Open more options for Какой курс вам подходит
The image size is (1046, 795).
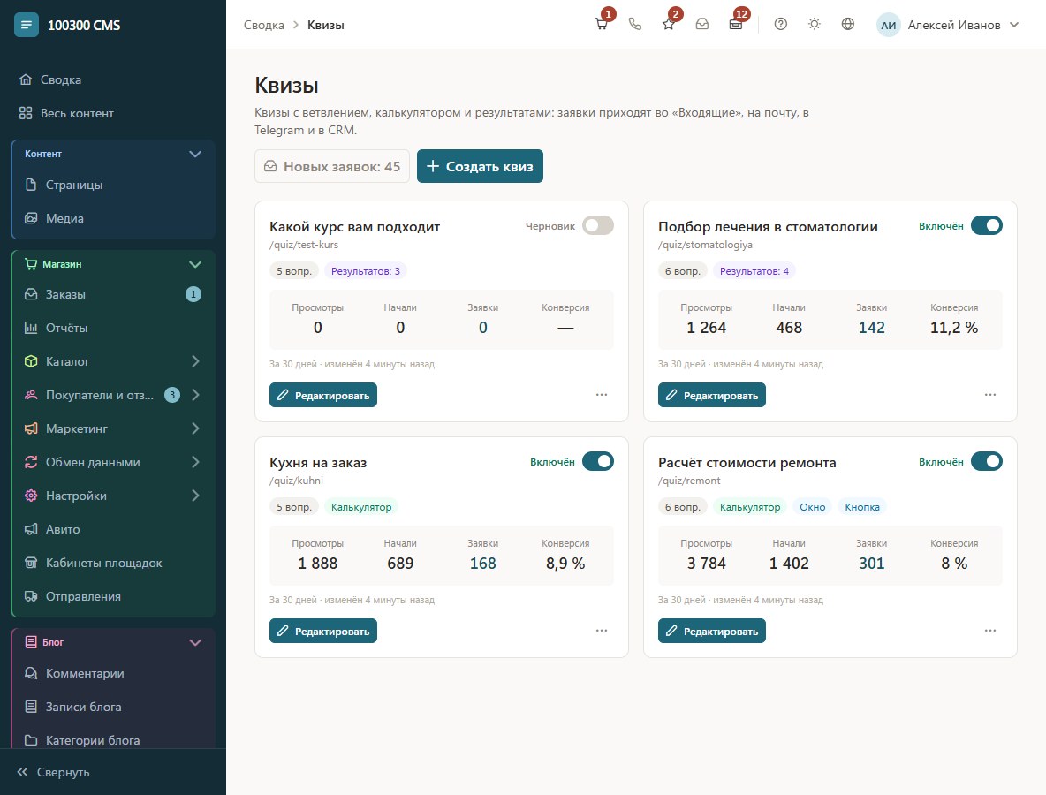(x=602, y=395)
